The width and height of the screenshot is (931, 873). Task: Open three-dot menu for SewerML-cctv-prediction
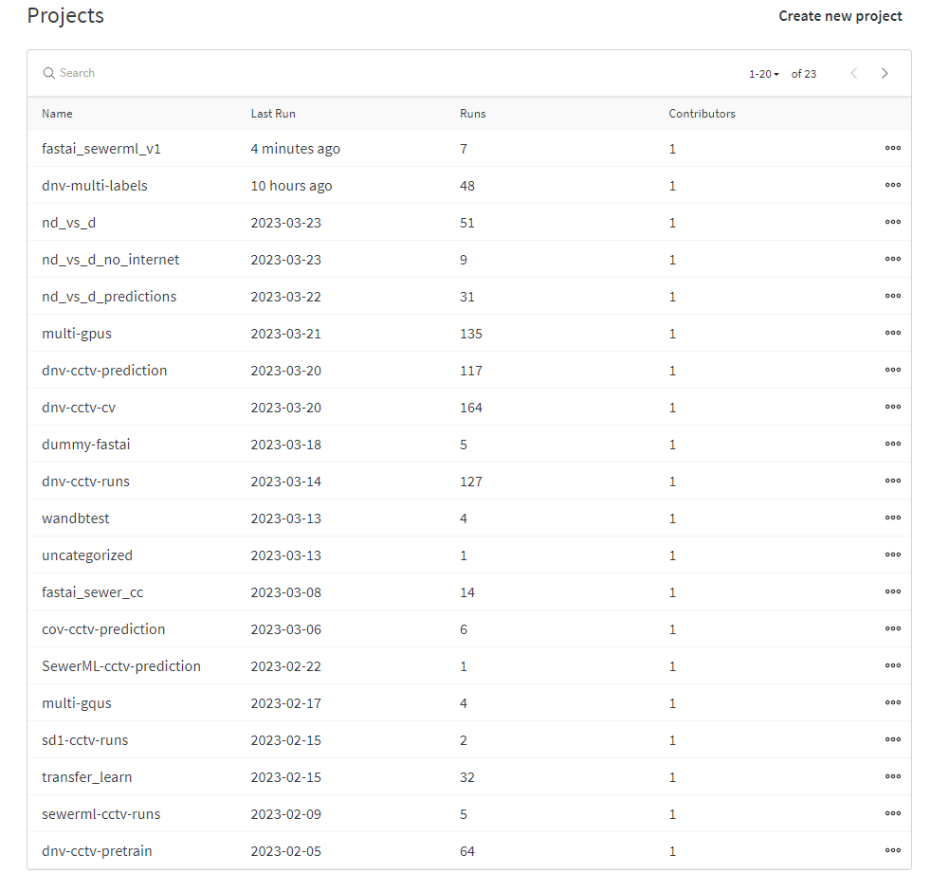click(892, 665)
